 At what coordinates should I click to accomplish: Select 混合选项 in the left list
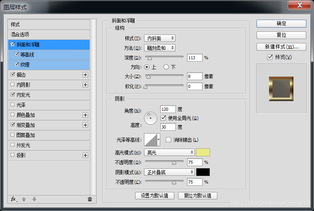tap(49, 34)
